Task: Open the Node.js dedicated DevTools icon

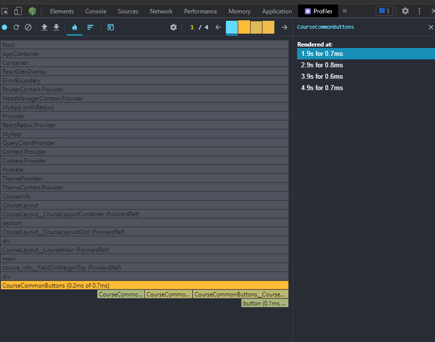Action: pos(33,11)
